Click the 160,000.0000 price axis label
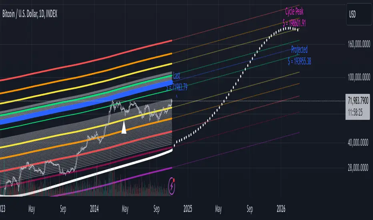 [359, 44]
